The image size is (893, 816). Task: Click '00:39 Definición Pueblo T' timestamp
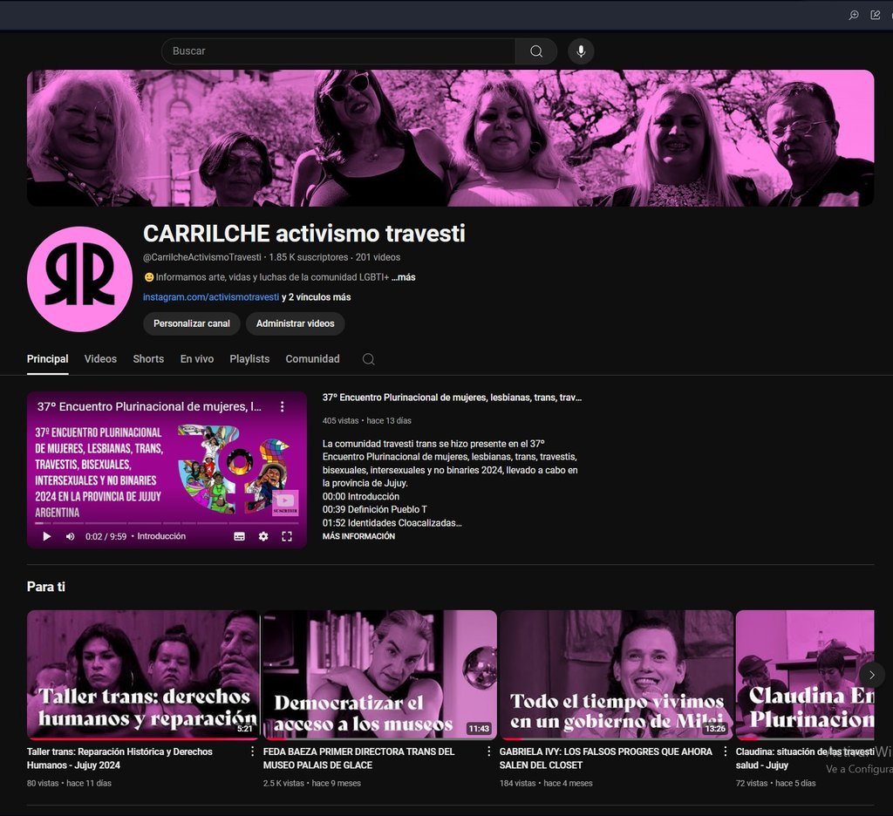click(375, 510)
